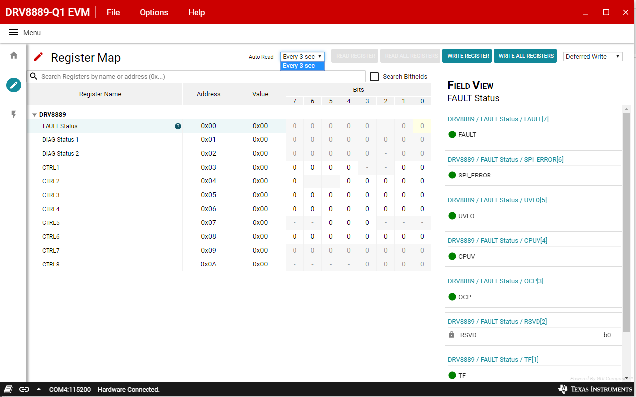Focus the Search Registers input field
Viewport: 636px width, 397px height.
[x=196, y=76]
